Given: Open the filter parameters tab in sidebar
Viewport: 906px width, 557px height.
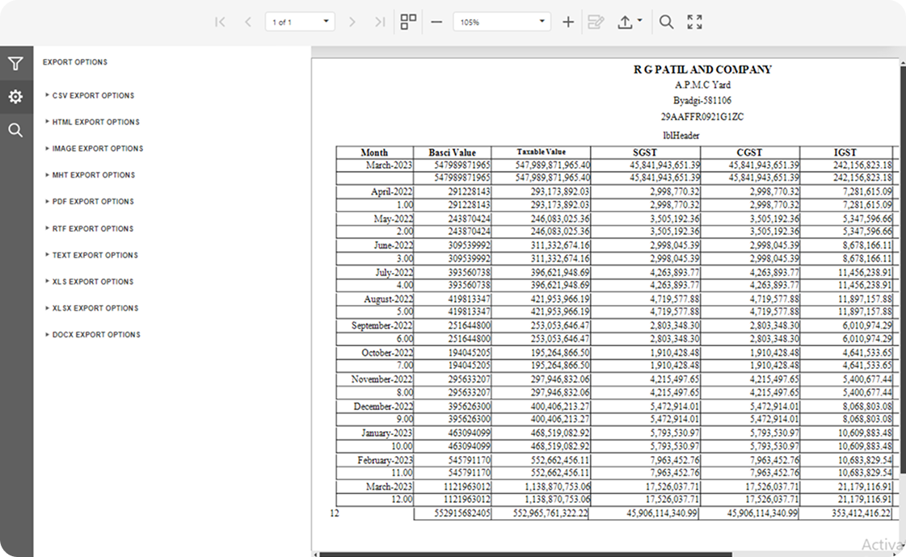Looking at the screenshot, I should click(x=15, y=64).
